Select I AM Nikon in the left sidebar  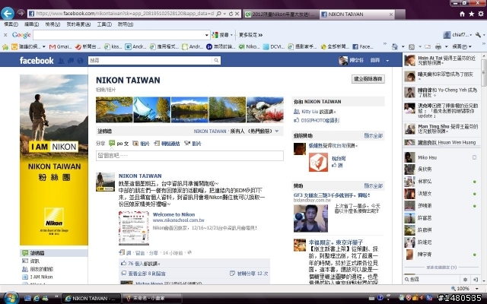(41, 277)
